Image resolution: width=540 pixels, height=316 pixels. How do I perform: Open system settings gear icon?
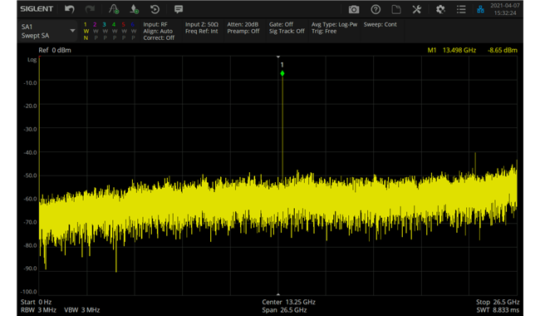[440, 10]
